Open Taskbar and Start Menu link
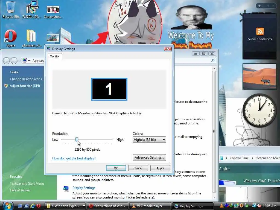The width and height of the screenshot is (280, 210). click(x=27, y=183)
